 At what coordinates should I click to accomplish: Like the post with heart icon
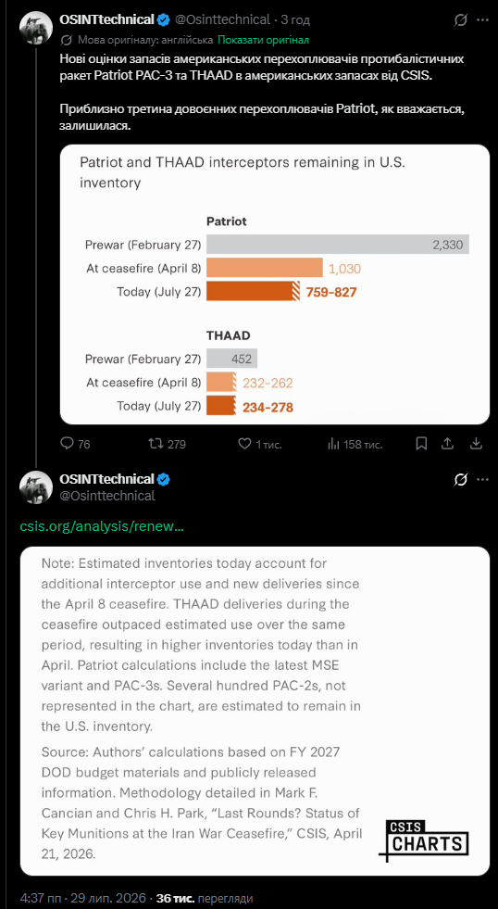(245, 444)
